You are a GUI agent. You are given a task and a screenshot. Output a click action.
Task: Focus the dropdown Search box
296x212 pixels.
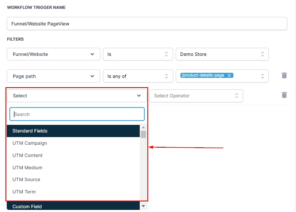pos(77,114)
